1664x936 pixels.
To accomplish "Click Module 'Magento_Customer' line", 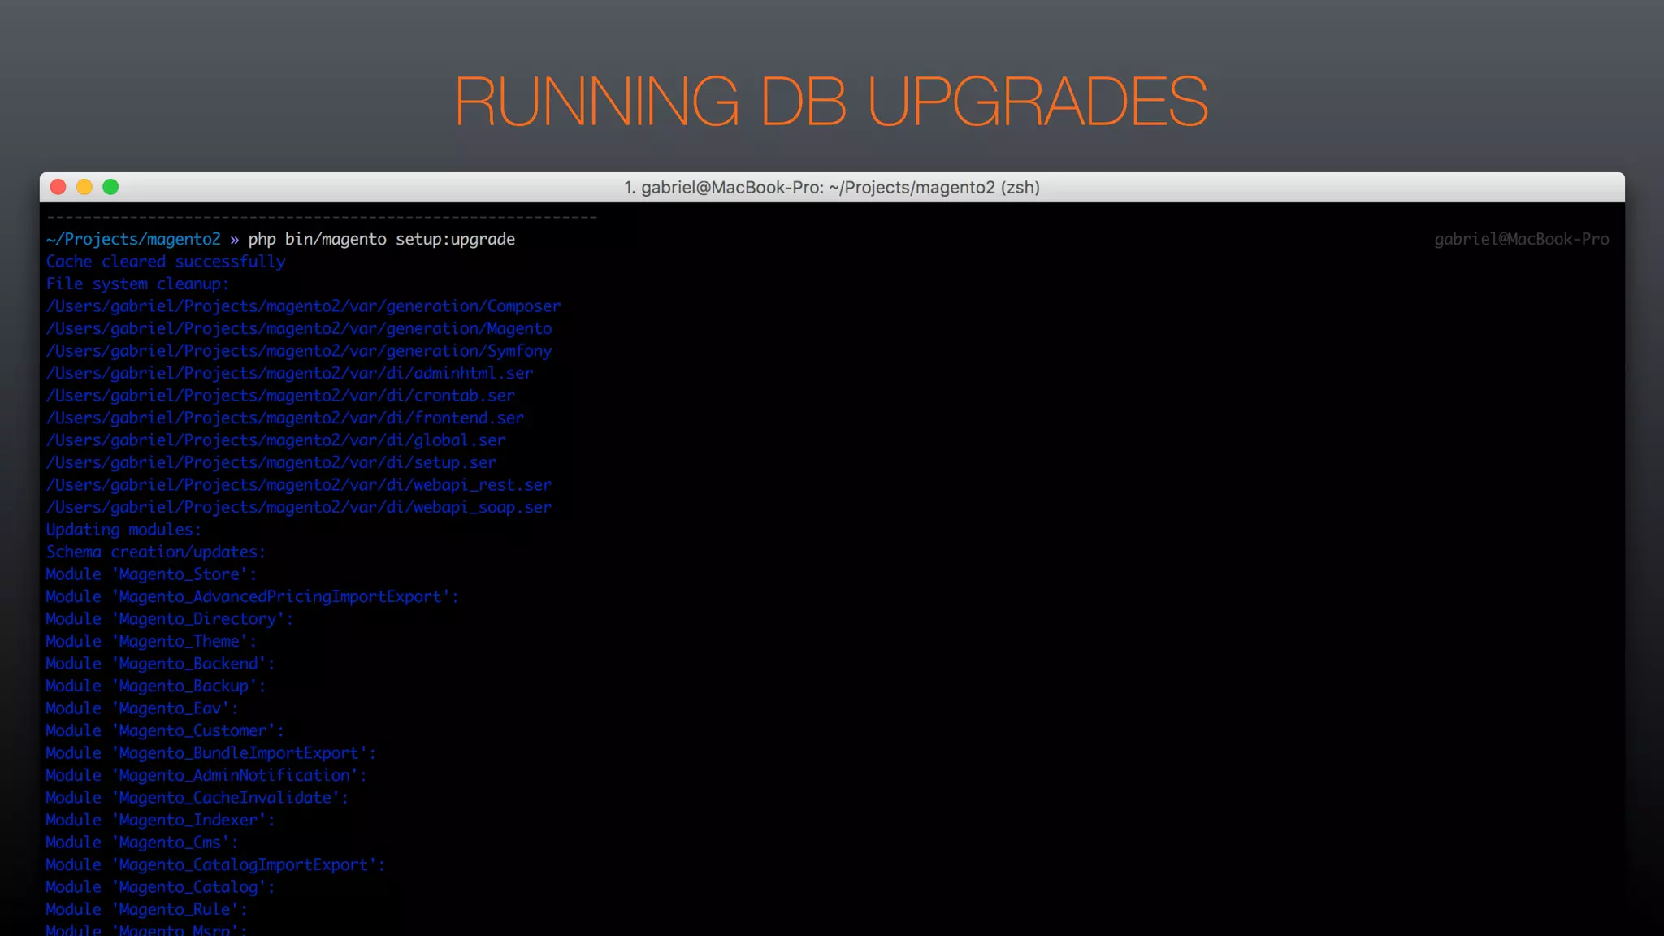I will (165, 730).
